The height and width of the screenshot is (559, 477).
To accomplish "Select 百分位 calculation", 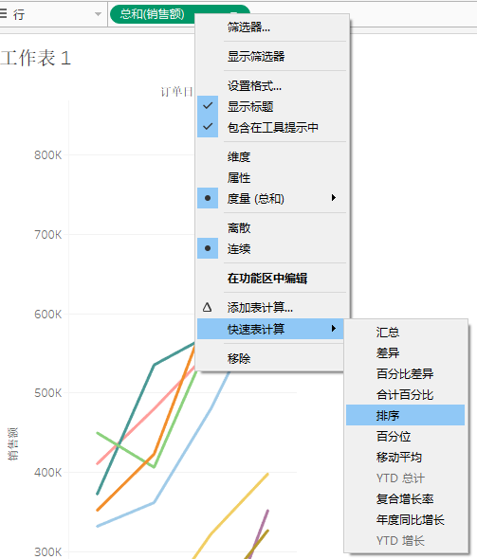I will tap(405, 436).
